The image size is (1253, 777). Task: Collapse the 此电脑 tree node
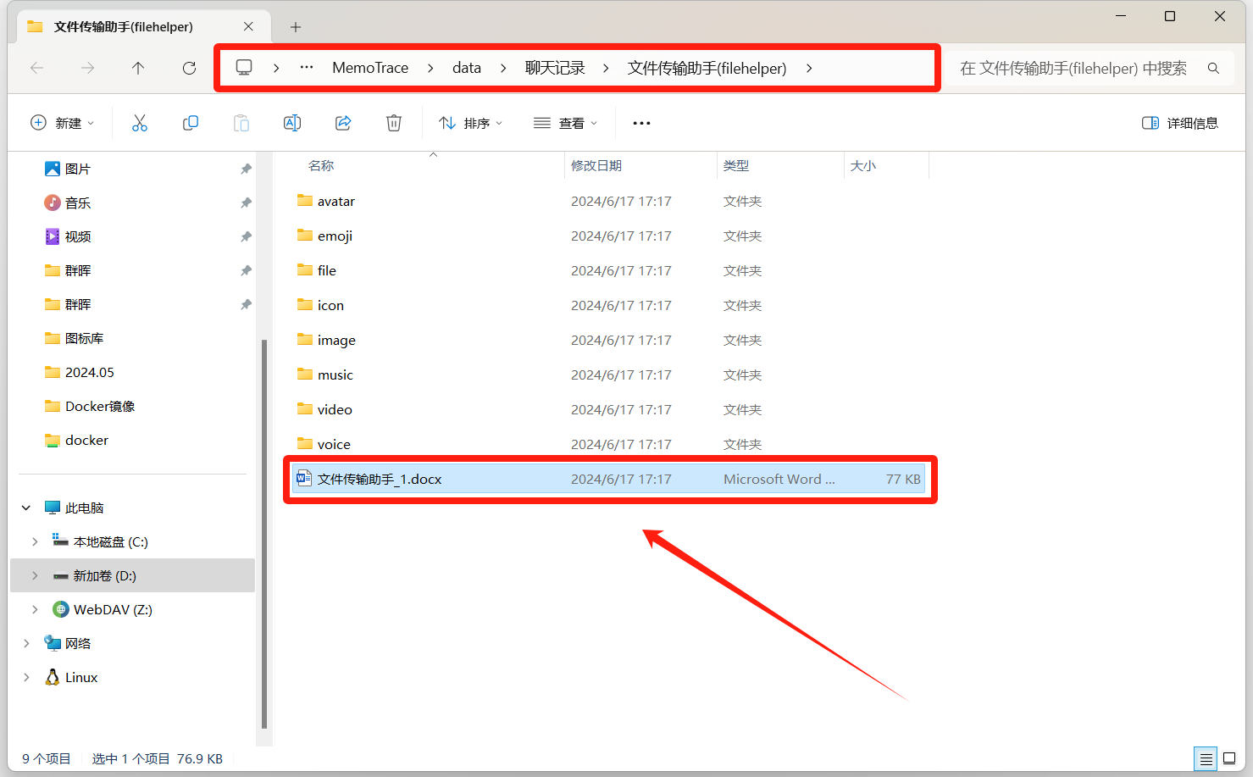(x=26, y=508)
